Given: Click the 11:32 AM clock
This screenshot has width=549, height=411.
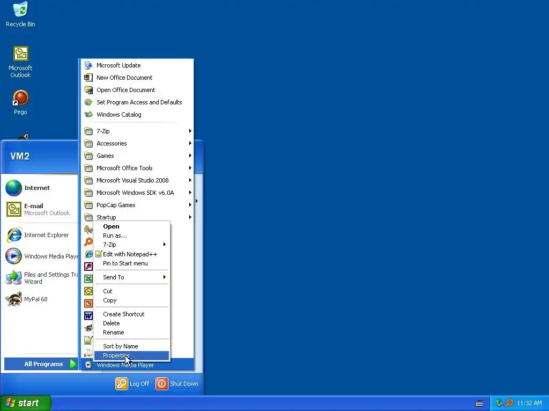Looking at the screenshot, I should (x=529, y=403).
